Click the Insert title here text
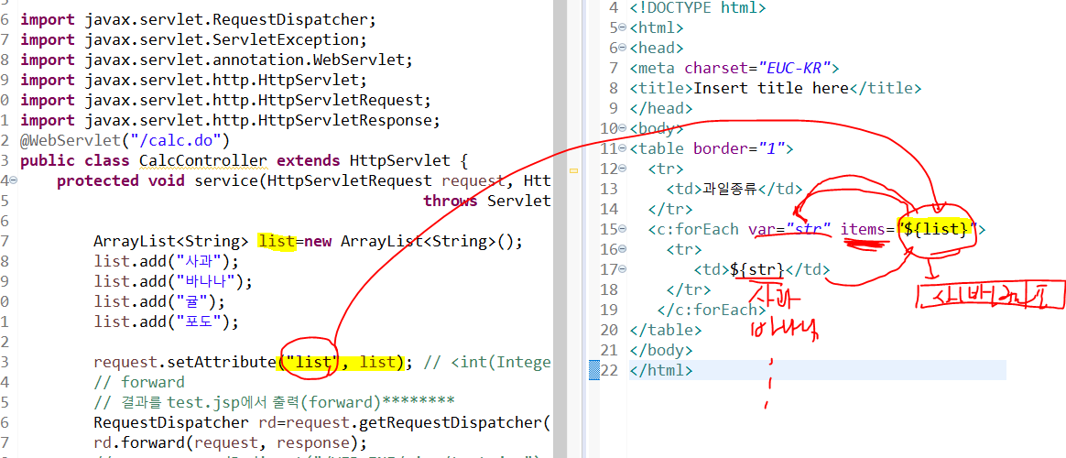Viewport: 1066px width, 458px height. 771,88
